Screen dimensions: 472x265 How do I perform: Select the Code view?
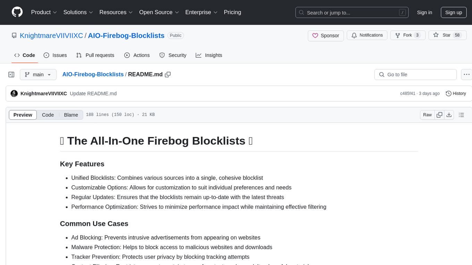point(48,115)
